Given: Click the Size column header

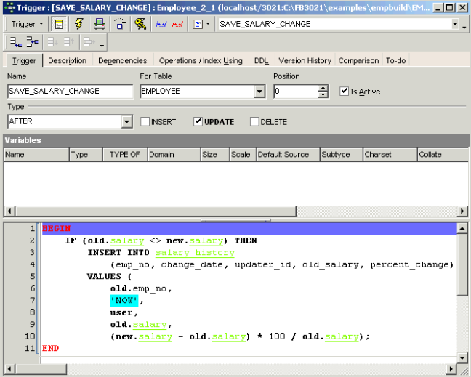Looking at the screenshot, I should tap(215, 155).
